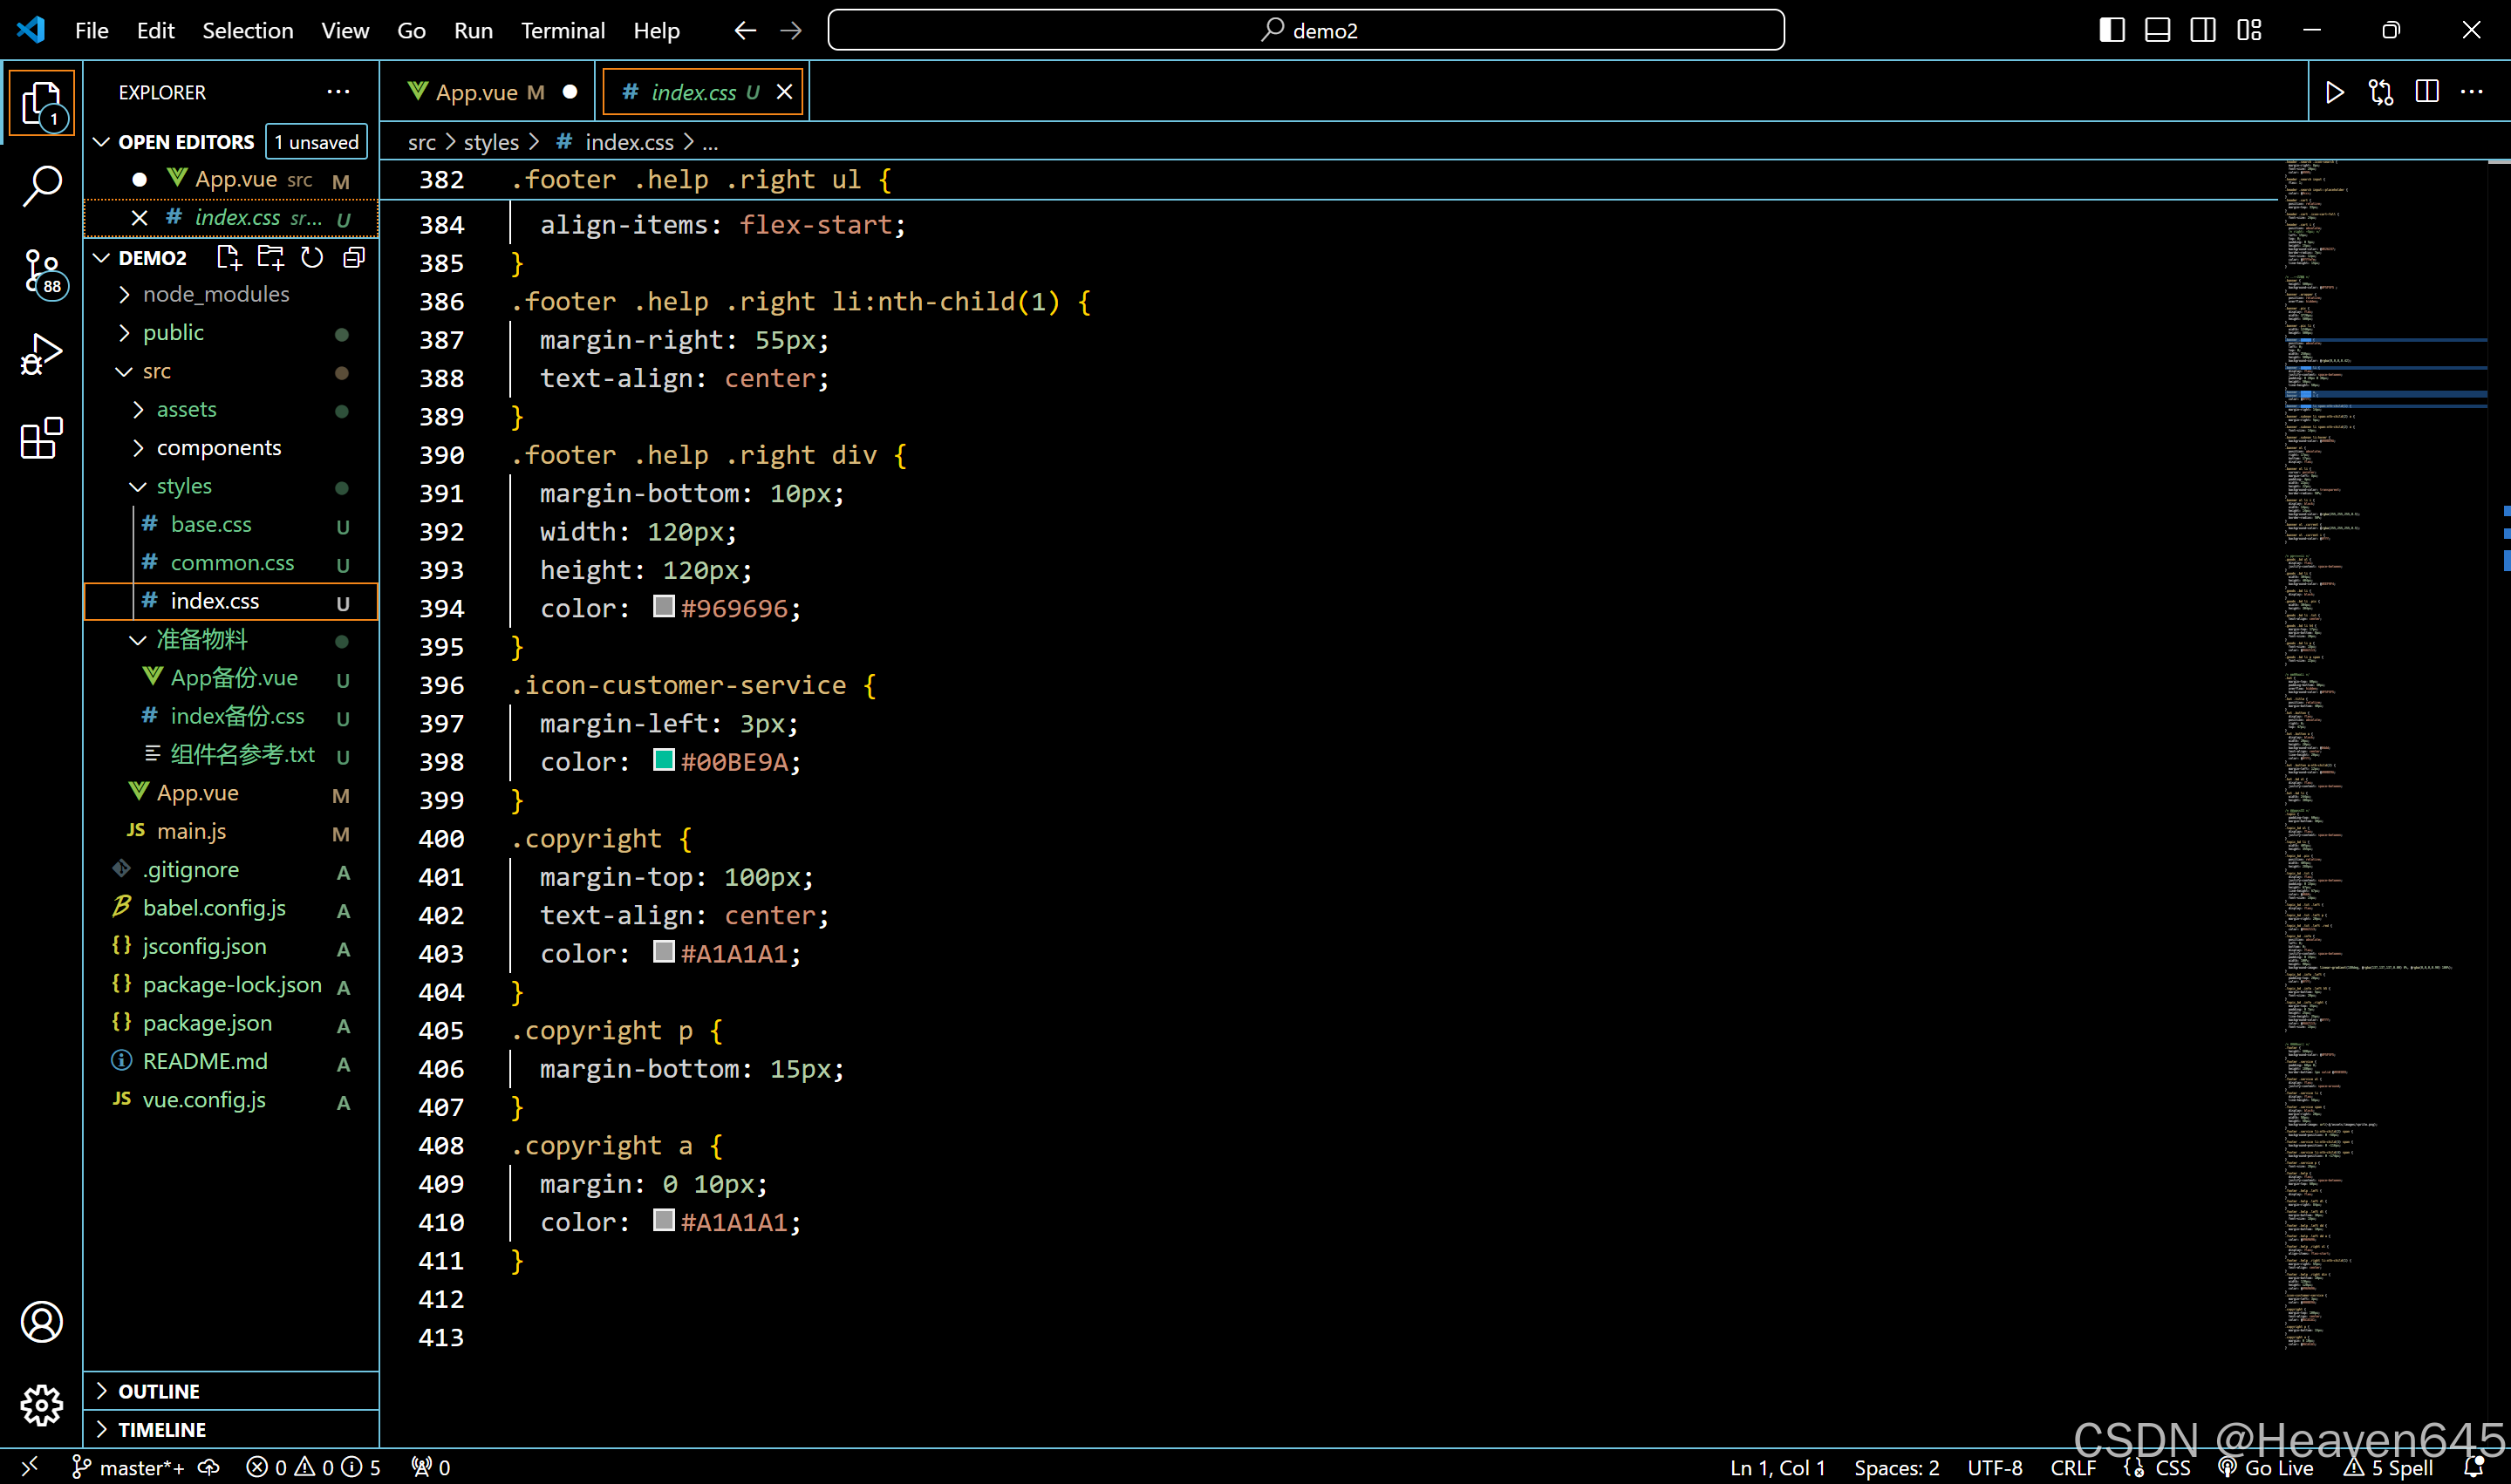
Task: Expand the TIMELINE section
Action: 102,1429
